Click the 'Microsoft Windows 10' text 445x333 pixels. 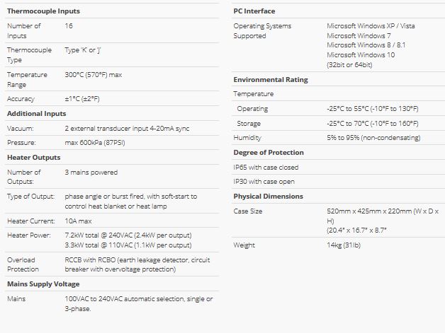[x=361, y=55]
